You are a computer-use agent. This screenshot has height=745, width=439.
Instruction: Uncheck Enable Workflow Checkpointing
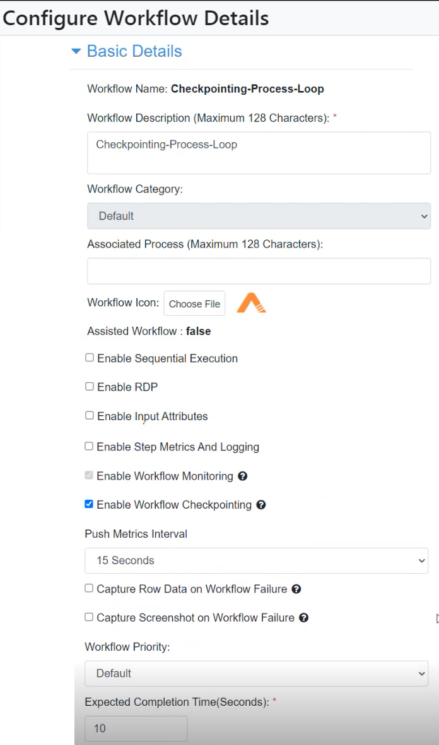[x=89, y=504]
